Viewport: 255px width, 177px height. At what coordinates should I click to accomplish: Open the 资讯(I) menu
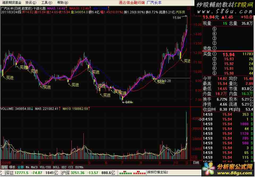[31, 3]
